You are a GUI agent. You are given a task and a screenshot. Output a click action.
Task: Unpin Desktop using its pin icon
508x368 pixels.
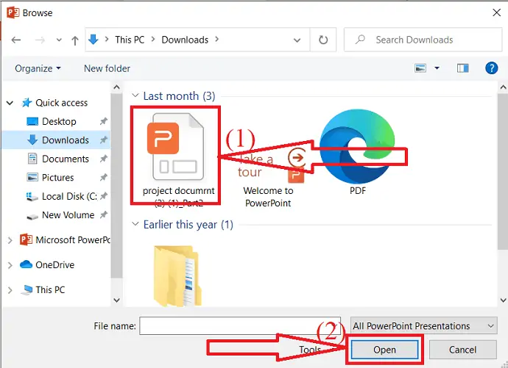click(x=103, y=121)
